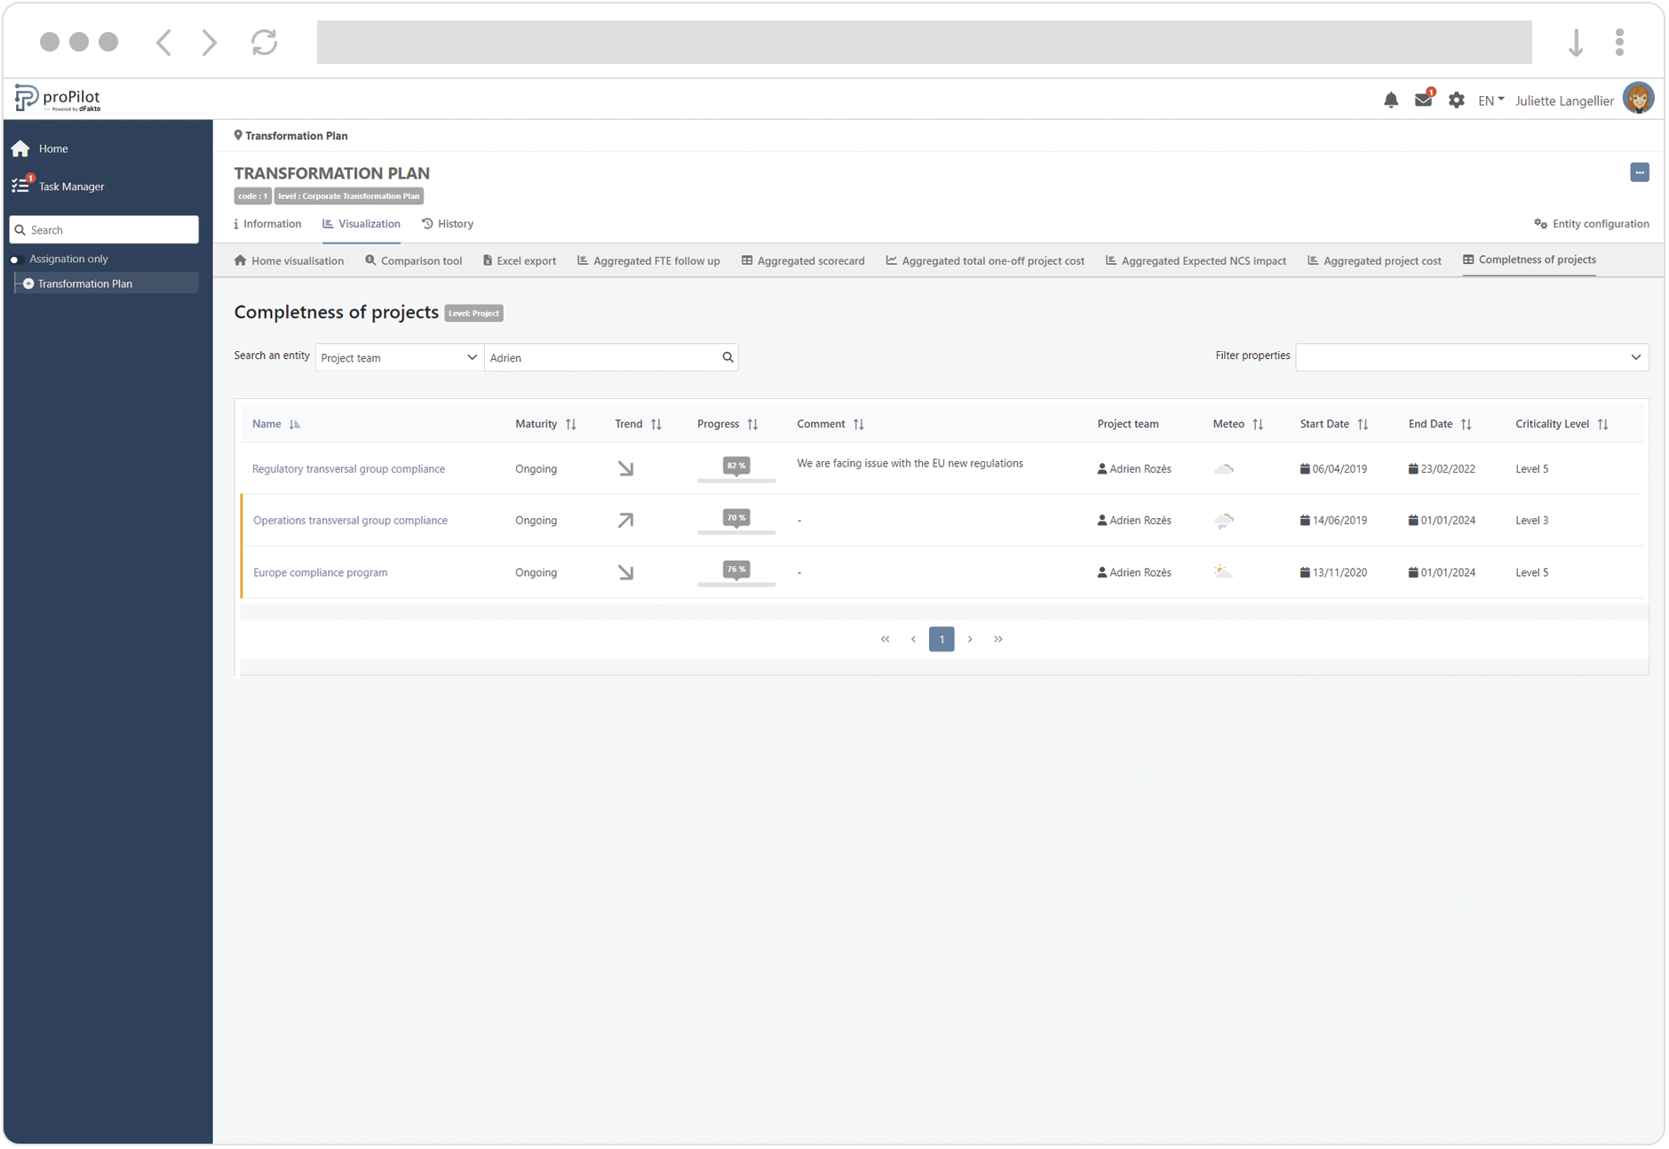1669x1149 pixels.
Task: Open the Project team entity dropdown
Action: point(398,357)
